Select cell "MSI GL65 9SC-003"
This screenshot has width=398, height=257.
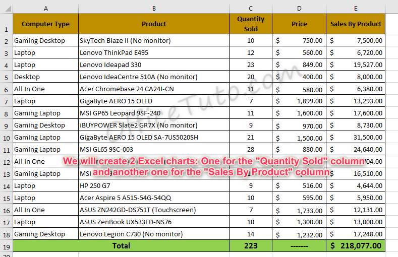click(154, 150)
